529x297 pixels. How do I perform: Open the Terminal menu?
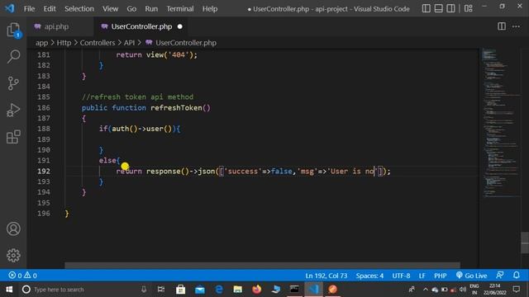point(180,9)
